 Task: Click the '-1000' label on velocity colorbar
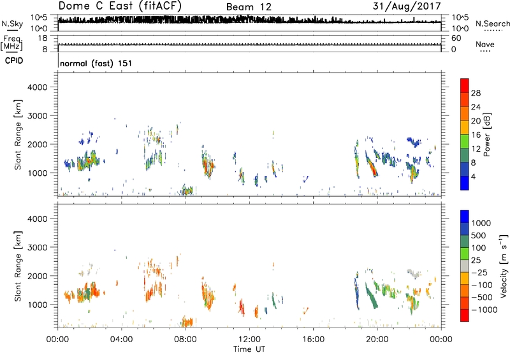(x=484, y=310)
